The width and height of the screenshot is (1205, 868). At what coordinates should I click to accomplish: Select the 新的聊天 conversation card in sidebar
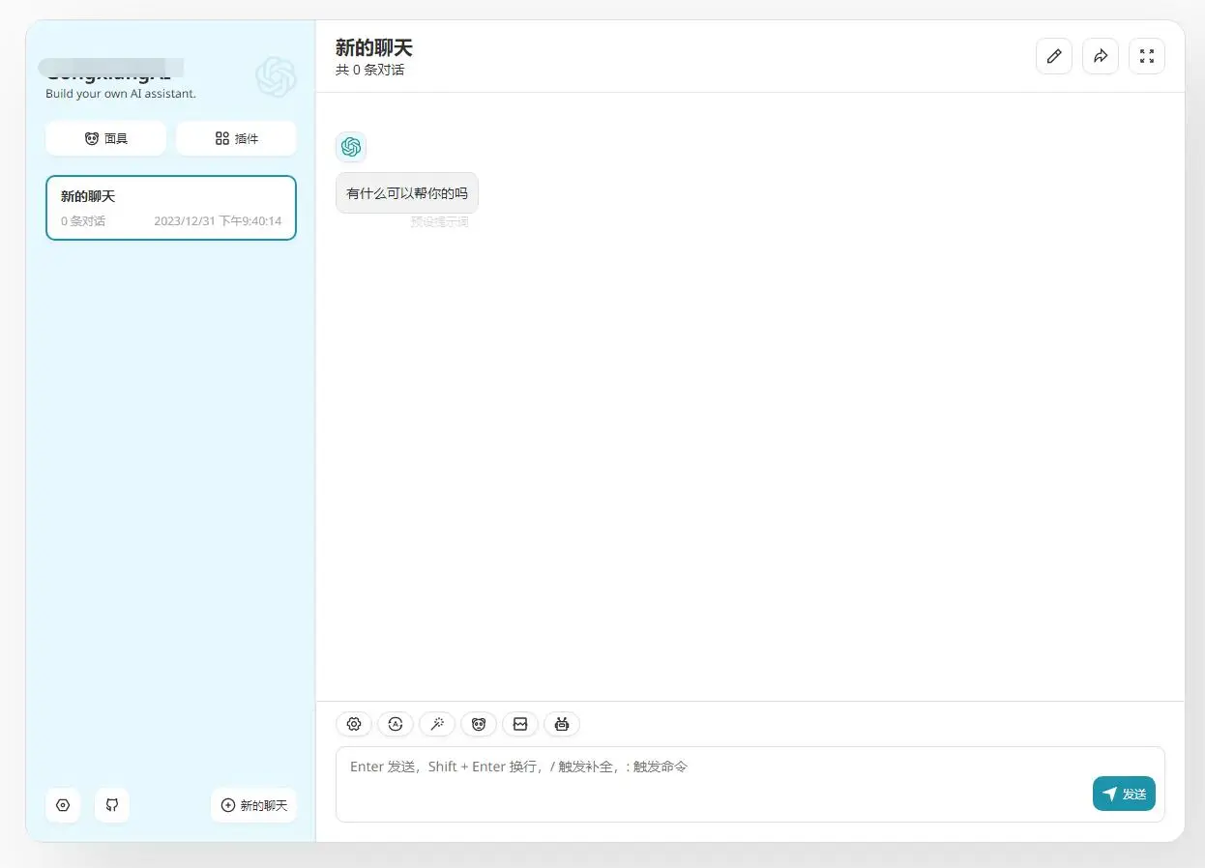[171, 208]
